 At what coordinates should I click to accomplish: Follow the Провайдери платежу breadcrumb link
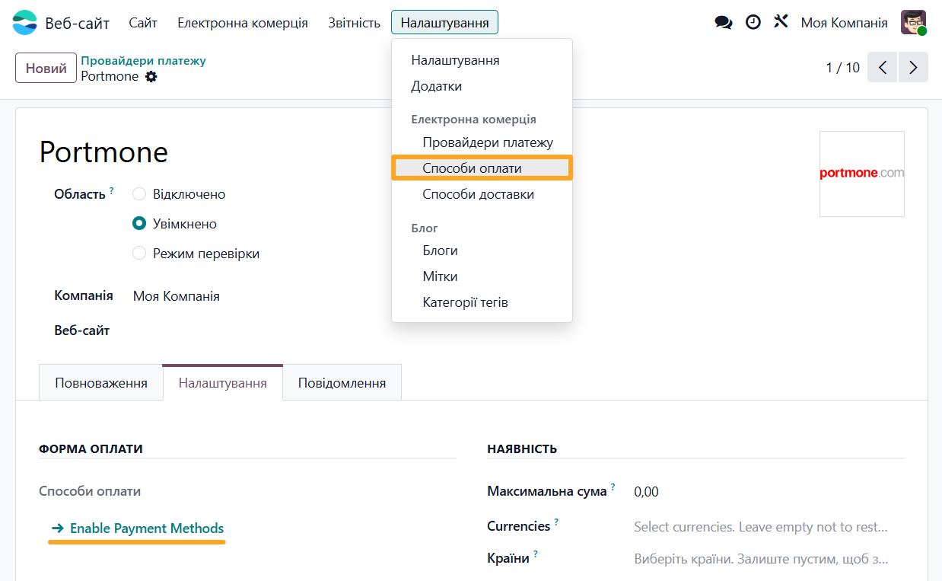tap(144, 60)
